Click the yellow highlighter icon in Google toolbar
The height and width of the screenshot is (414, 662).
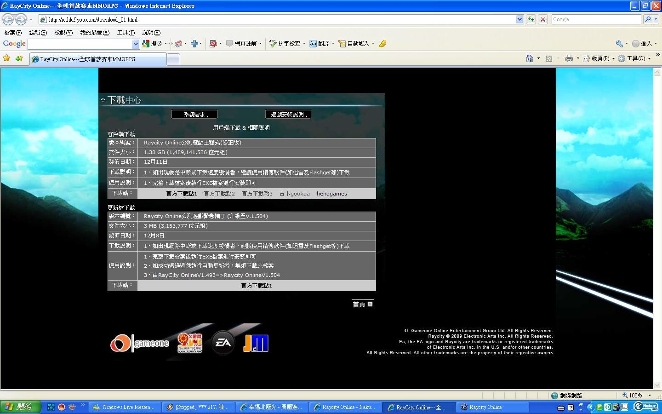(382, 44)
